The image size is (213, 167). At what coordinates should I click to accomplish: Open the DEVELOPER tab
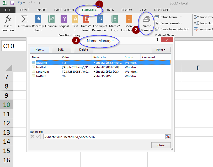pos(162,10)
